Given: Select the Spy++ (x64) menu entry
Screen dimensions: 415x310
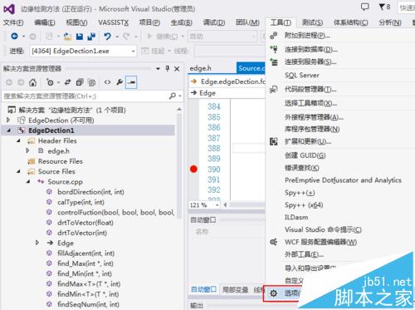Looking at the screenshot, I should [x=304, y=205].
